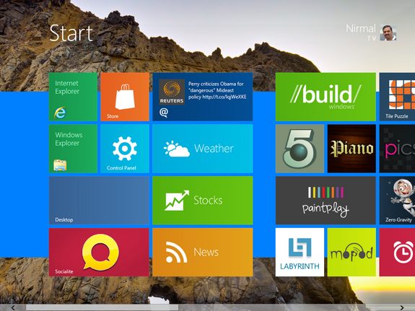Viewport: 415px width, 311px height.
Task: Open the pics app tile
Action: pyautogui.click(x=397, y=149)
